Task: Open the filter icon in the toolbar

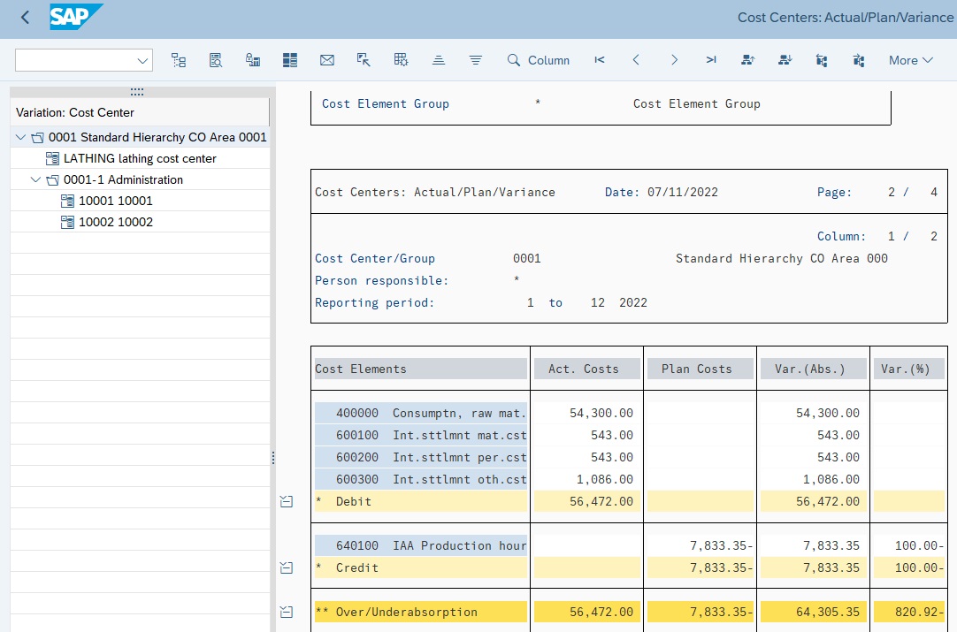Action: [475, 60]
